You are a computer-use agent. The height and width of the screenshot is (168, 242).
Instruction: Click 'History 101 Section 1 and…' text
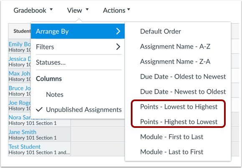point(39,153)
